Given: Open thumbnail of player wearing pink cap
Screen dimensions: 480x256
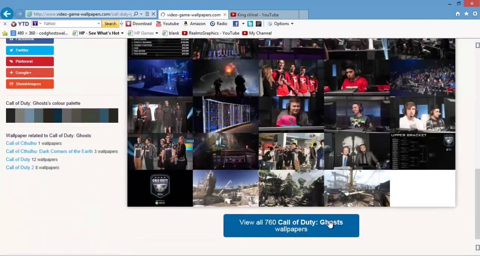Looking at the screenshot, I should click(291, 115).
